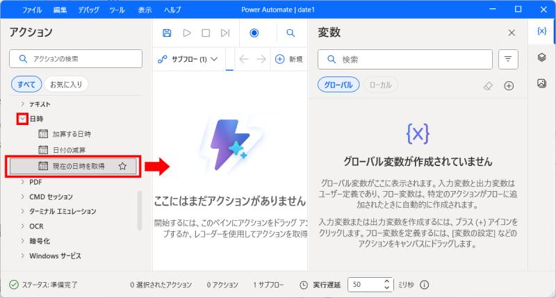The height and width of the screenshot is (298, 556).
Task: Click the variables 検索 search field
Action: (405, 59)
